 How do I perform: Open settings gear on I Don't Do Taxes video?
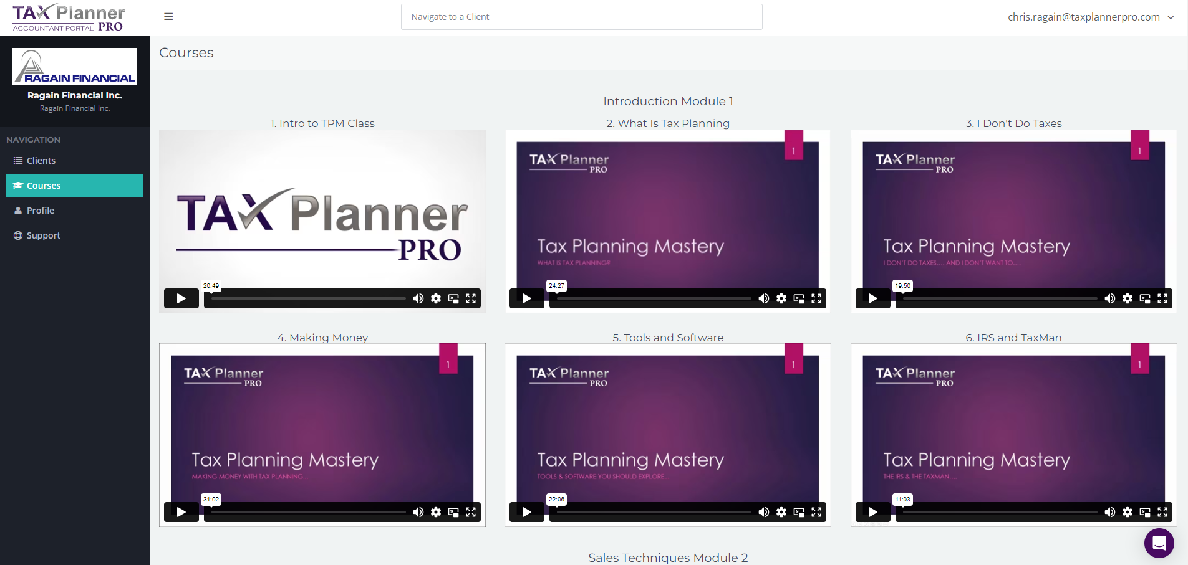click(x=1128, y=298)
